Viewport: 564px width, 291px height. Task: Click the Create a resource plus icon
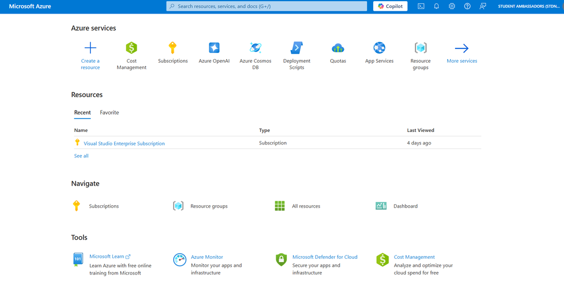[x=90, y=48]
